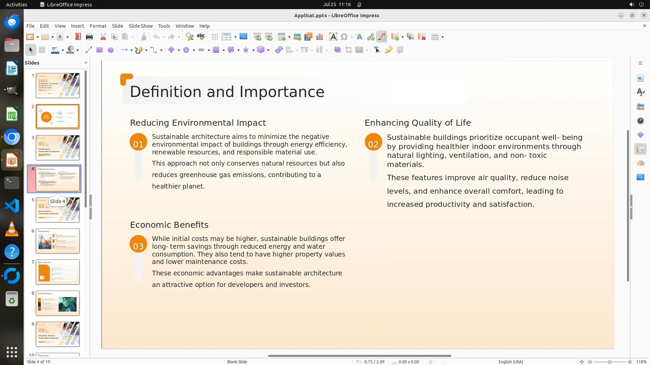Click the Export as PDF icon
Image resolution: width=650 pixels, height=365 pixels.
78,37
